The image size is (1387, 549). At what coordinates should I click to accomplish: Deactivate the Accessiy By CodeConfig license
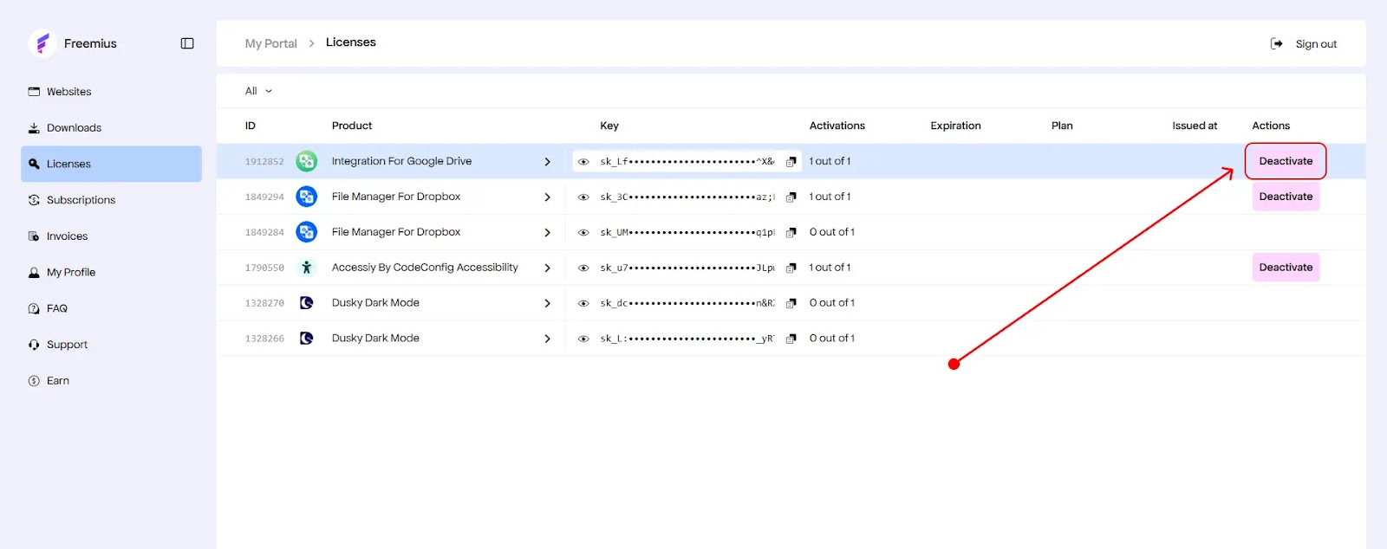pyautogui.click(x=1285, y=268)
